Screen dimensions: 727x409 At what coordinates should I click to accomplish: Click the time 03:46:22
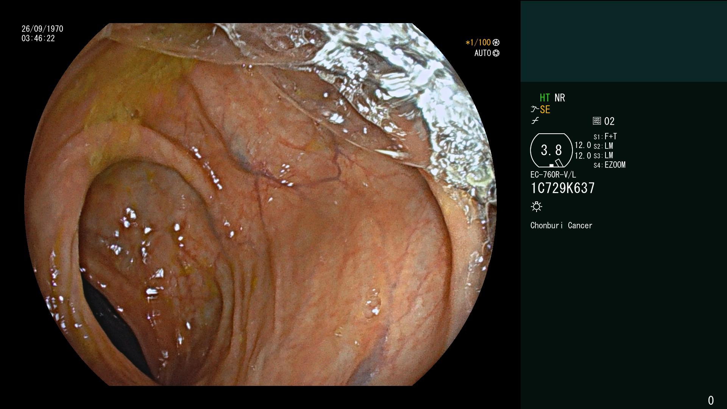point(38,38)
